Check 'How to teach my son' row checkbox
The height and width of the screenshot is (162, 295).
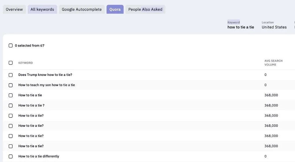point(10,85)
